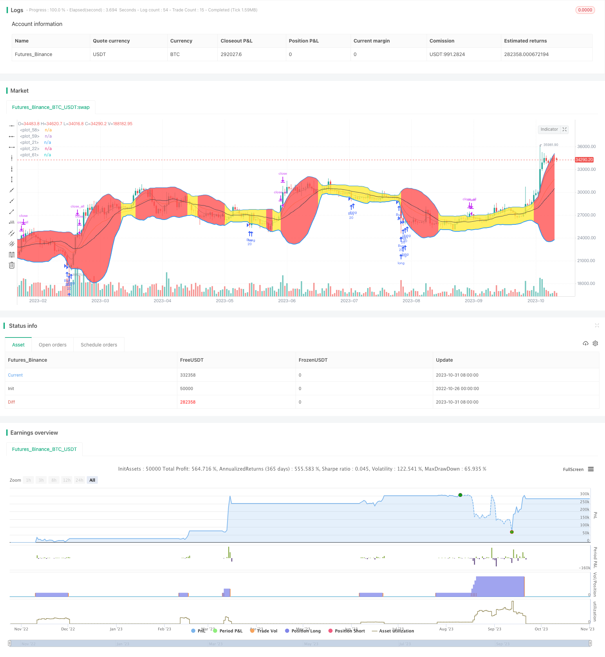Open the Indicator panel
The height and width of the screenshot is (657, 605).
(x=549, y=129)
